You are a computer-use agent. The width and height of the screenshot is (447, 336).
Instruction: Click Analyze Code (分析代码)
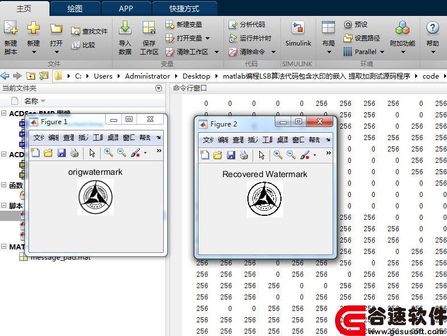247,24
